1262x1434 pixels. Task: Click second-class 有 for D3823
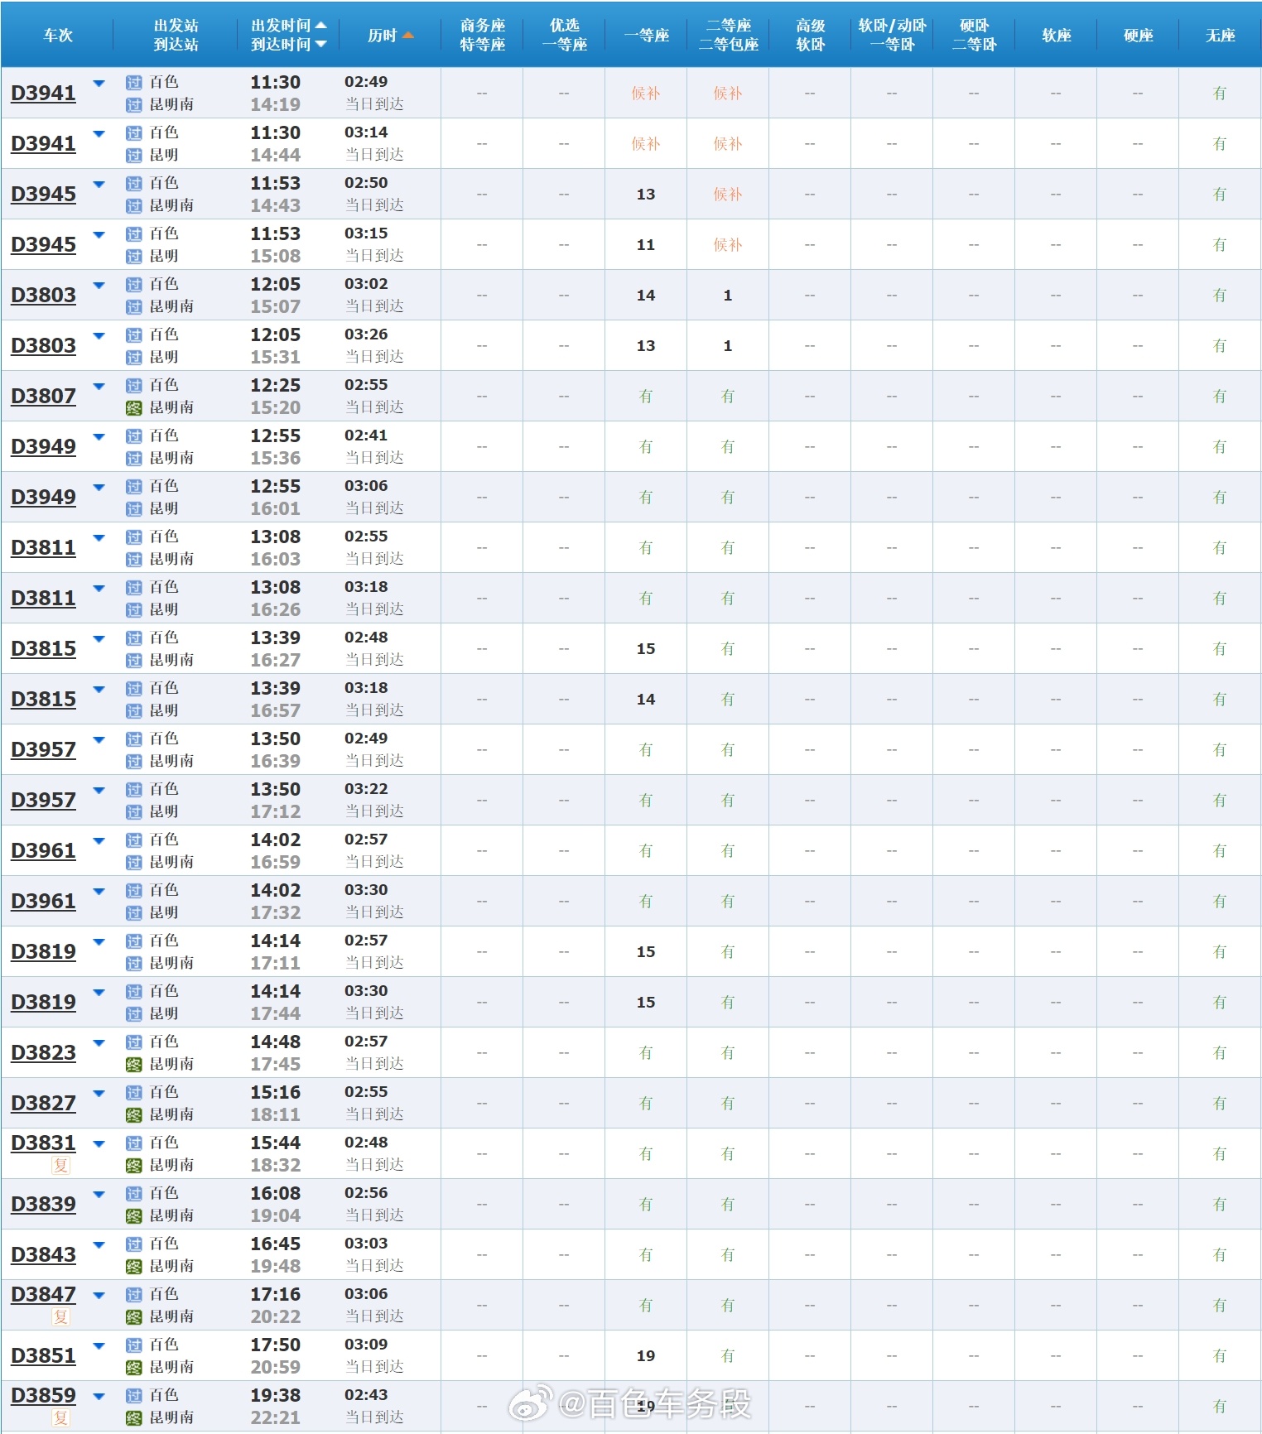[728, 1053]
